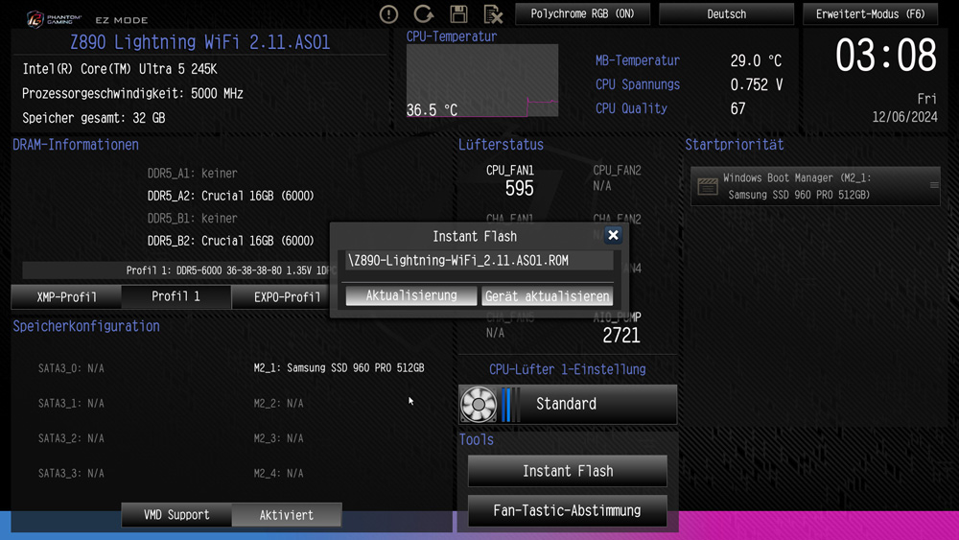Click Speicher gesamt: 32 GB text
Viewport: 959px width, 540px height.
(94, 118)
